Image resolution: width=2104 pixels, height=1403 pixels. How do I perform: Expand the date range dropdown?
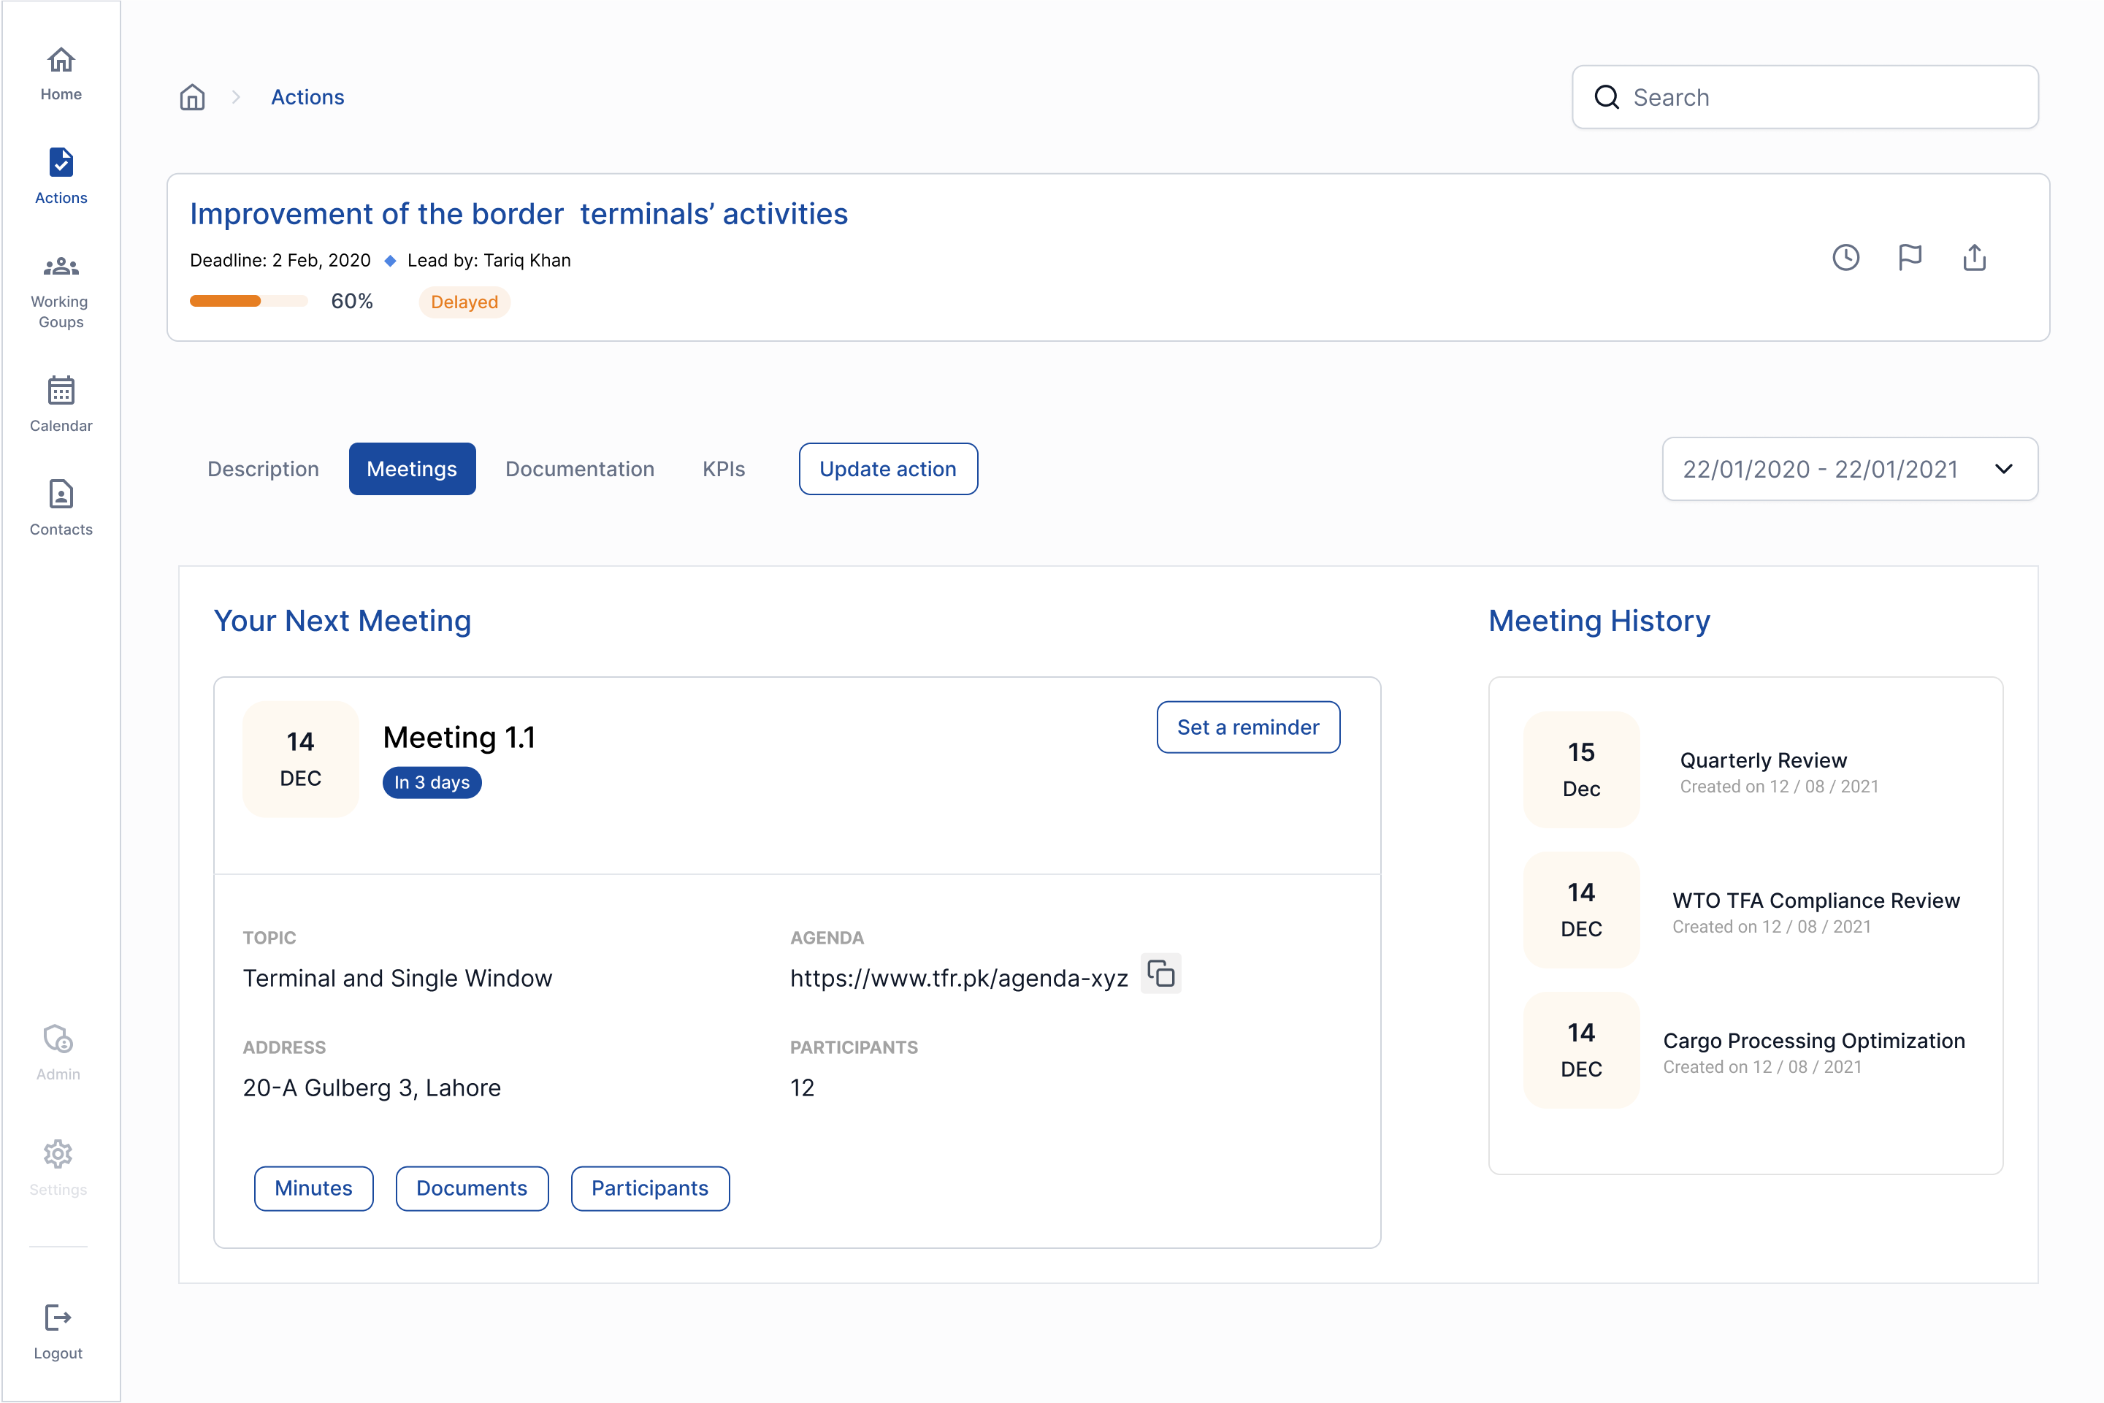[x=2003, y=469]
